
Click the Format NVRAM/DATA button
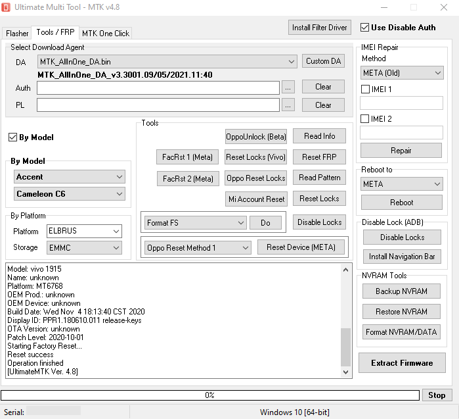tap(401, 332)
